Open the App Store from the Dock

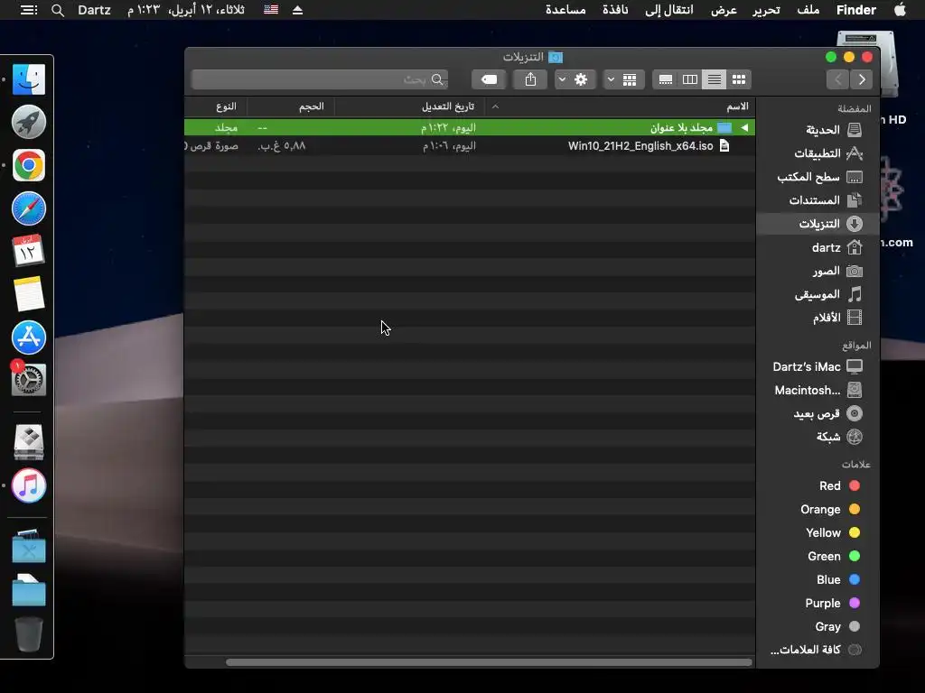pyautogui.click(x=28, y=337)
